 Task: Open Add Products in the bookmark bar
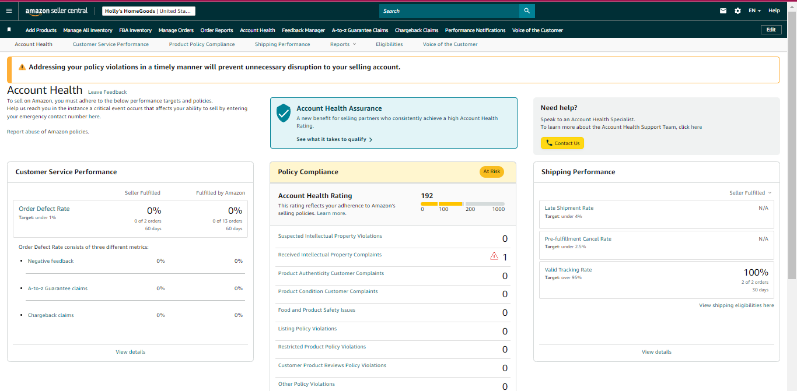[41, 30]
